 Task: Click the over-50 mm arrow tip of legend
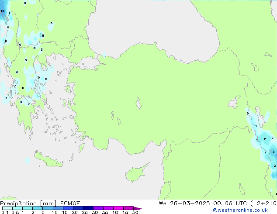tap(138, 208)
